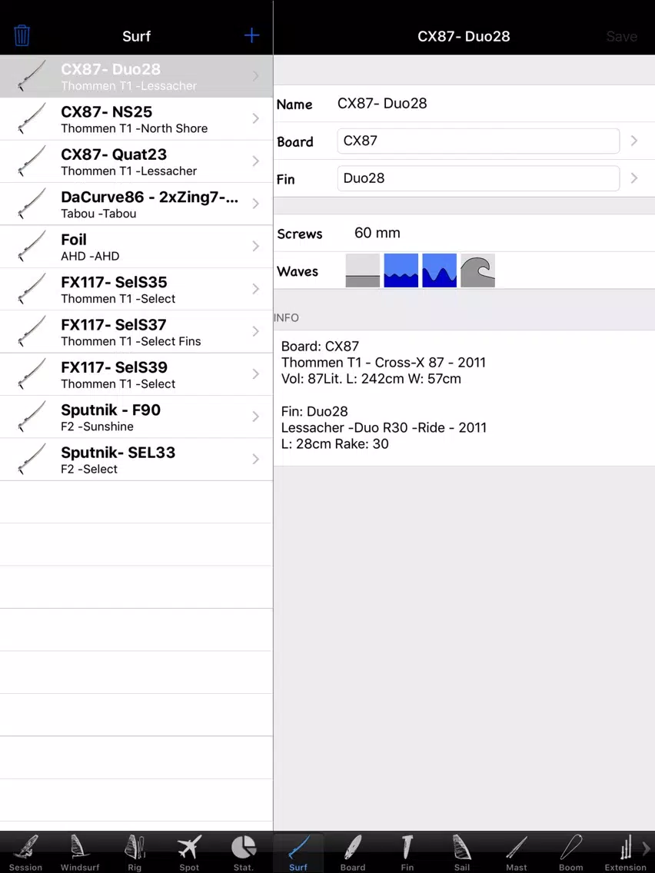Screen dimensions: 655x873
Task: Click board icon of FX117- SelS35
Action: [x=32, y=289]
